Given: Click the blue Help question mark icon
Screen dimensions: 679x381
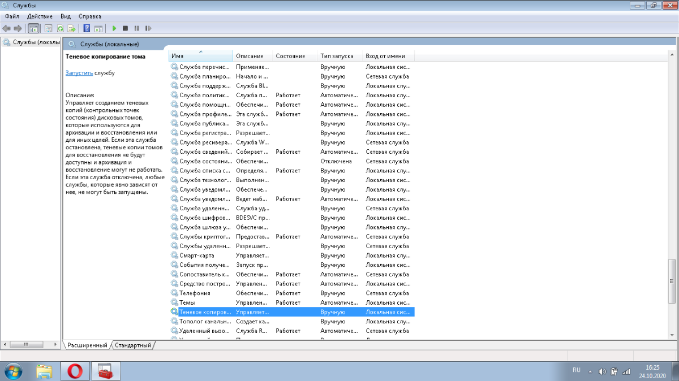Looking at the screenshot, I should tap(87, 28).
